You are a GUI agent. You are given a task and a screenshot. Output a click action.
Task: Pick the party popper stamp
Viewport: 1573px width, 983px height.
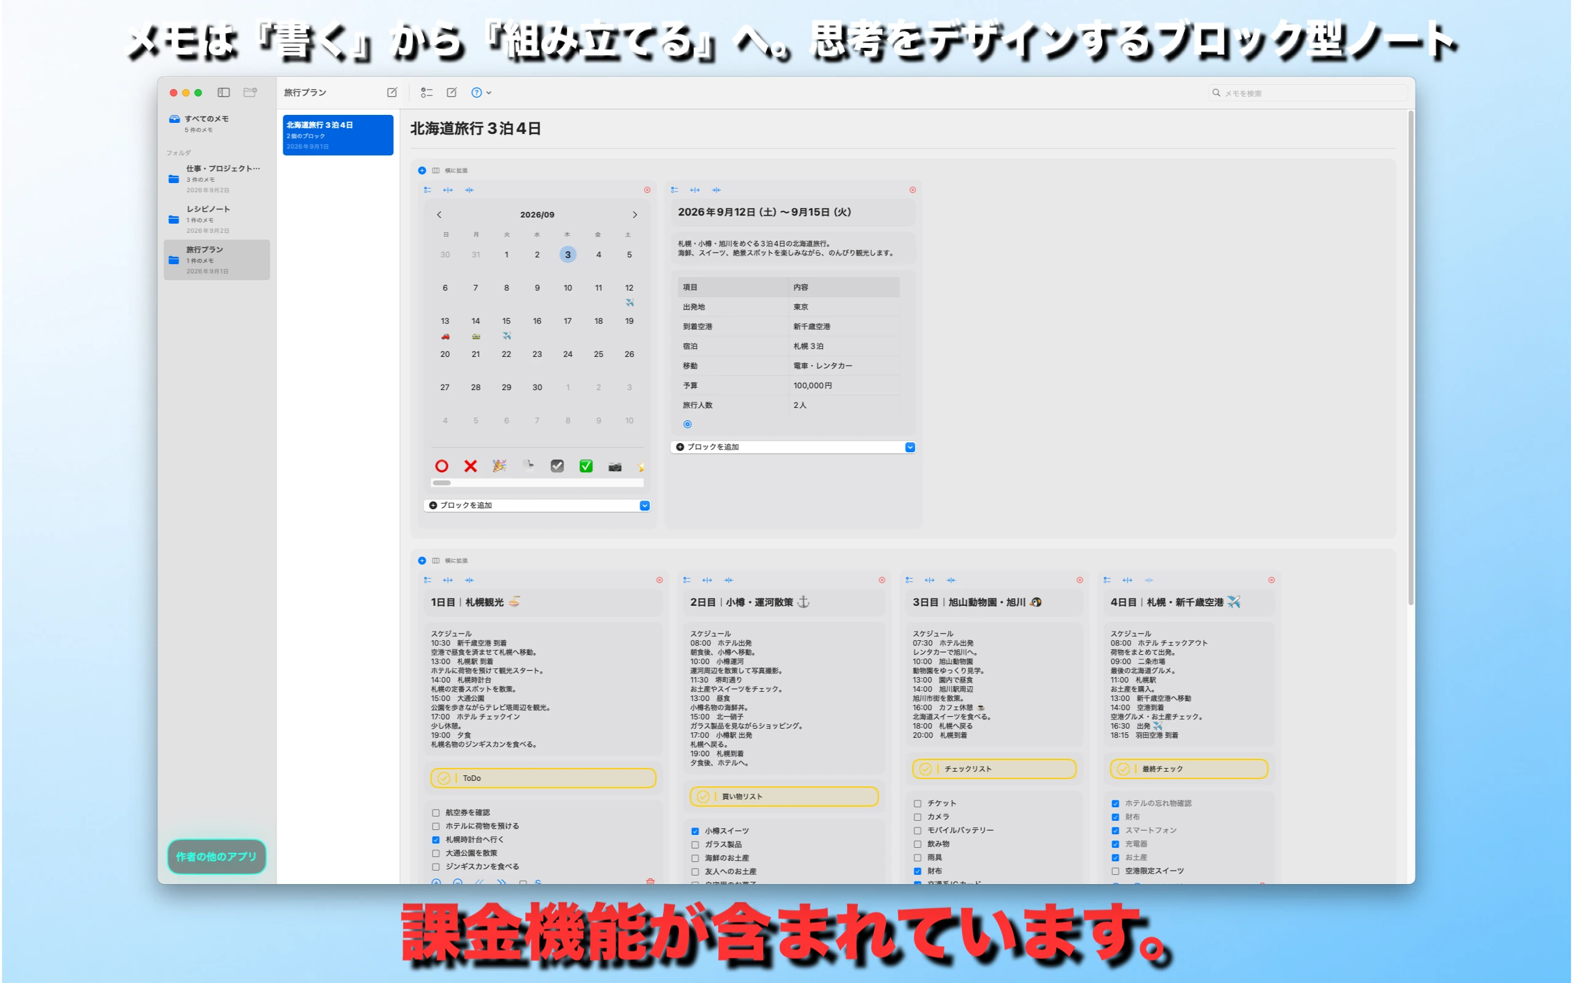(x=499, y=466)
